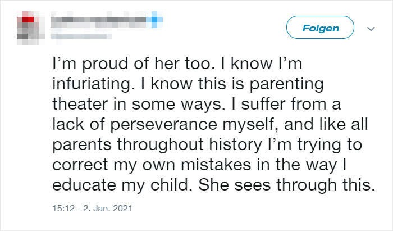Click the phrase "parents throughout history"
393x231 pixels.
157,145
